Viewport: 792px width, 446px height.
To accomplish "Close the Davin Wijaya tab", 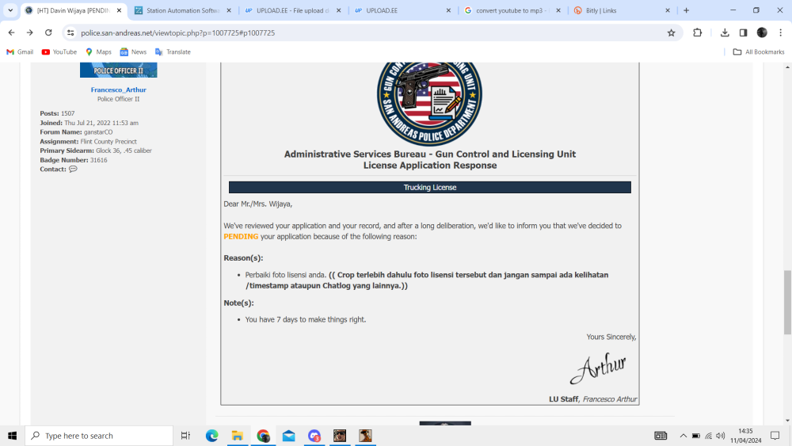I will pyautogui.click(x=120, y=10).
